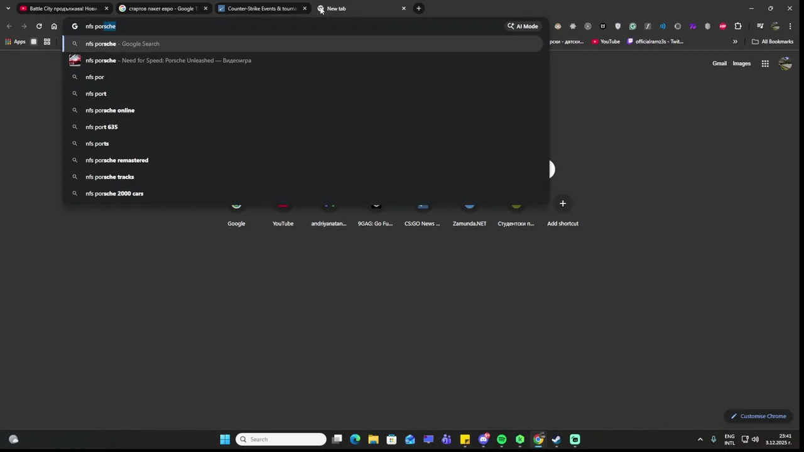
Task: Open the Extensions puzzle-piece menu
Action: pos(738,26)
